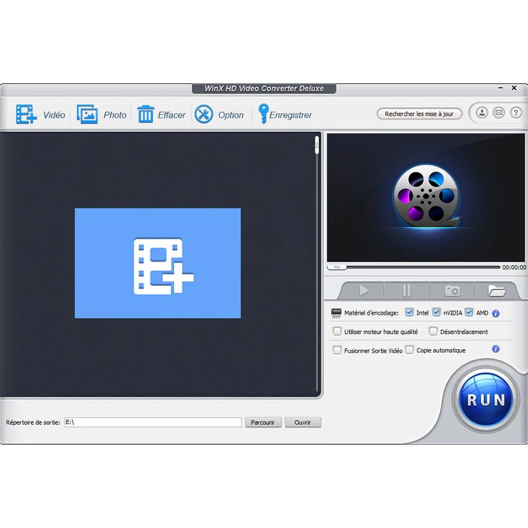The height and width of the screenshot is (528, 528).
Task: Uncheck the Intel checkbox
Action: (409, 312)
